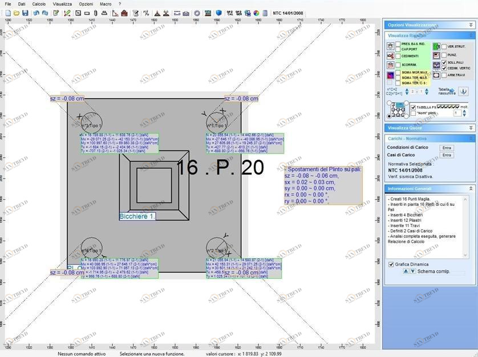
Task: Open file with the folder icon
Action: point(16,13)
